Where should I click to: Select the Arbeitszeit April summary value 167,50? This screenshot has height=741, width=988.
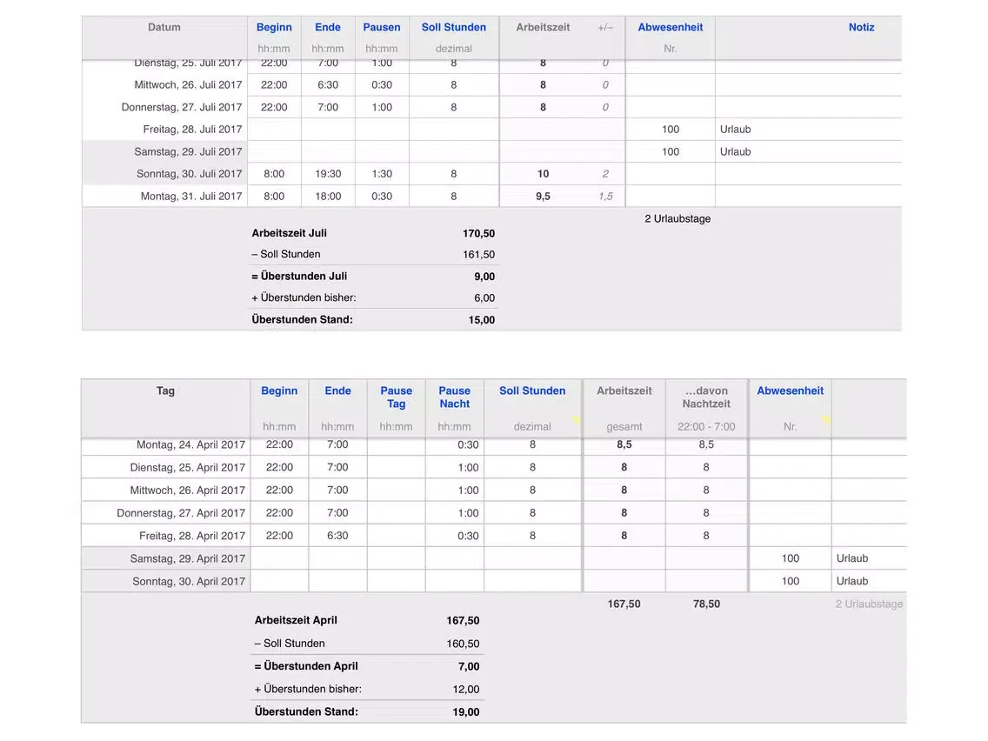pyautogui.click(x=463, y=621)
